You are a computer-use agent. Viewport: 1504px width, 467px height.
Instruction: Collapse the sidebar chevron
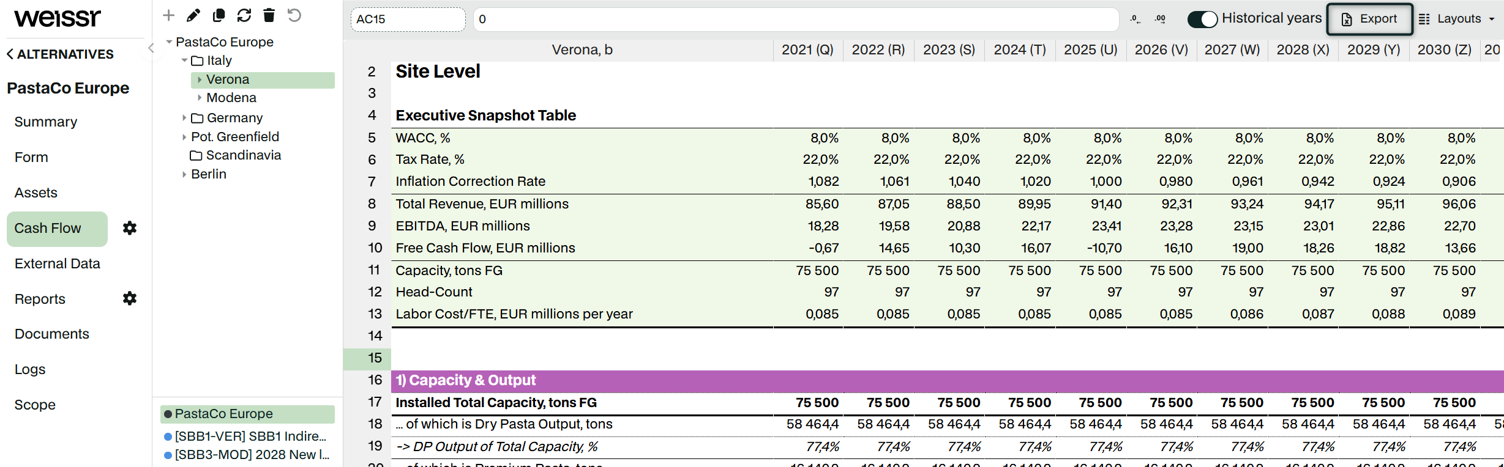[151, 48]
